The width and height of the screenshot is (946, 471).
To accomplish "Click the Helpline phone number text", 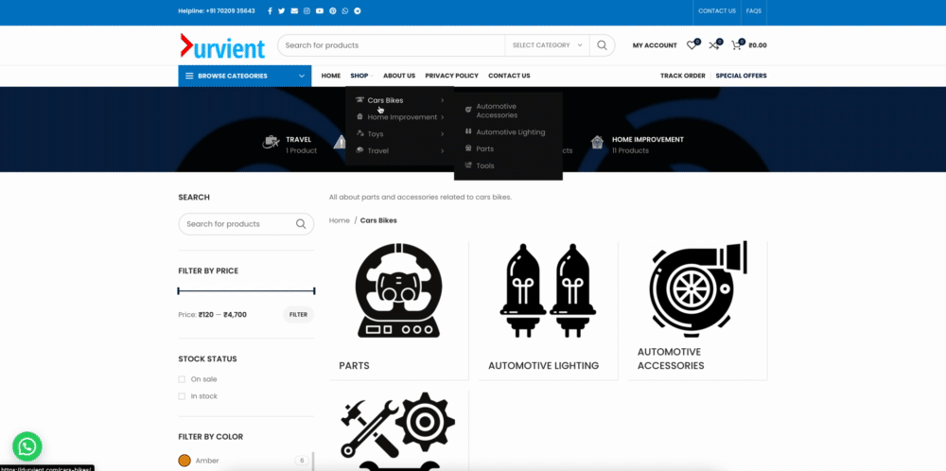I will click(x=217, y=10).
